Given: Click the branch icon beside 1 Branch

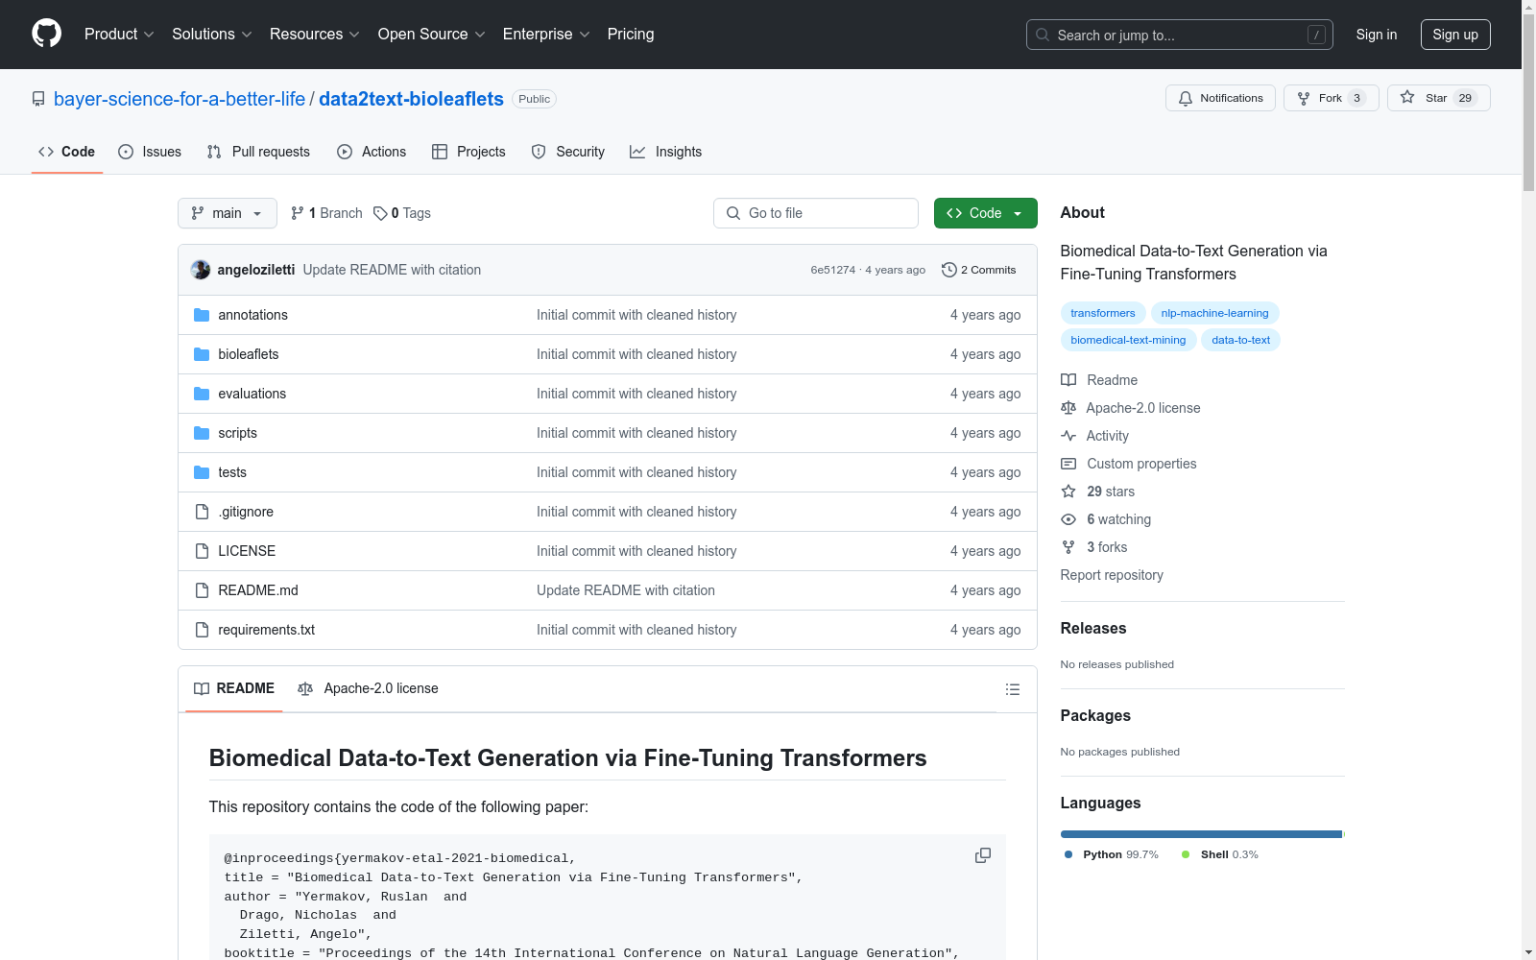Looking at the screenshot, I should [x=298, y=213].
